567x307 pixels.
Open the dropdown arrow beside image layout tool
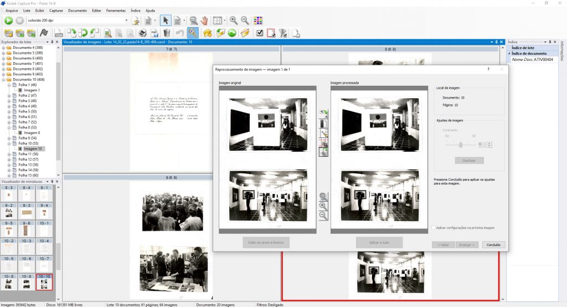coord(225,21)
